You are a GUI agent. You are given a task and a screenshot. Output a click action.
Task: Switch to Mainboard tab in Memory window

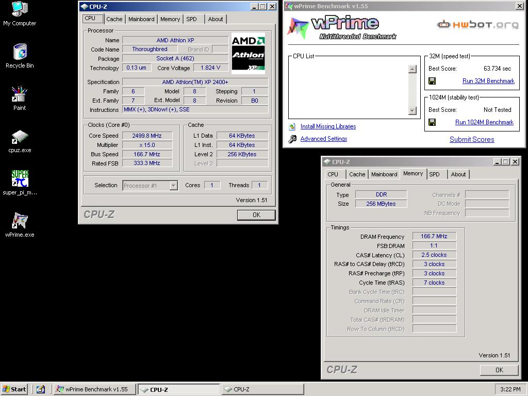click(x=384, y=174)
